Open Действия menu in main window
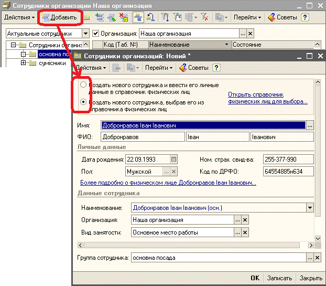The image size is (326, 286). [19, 17]
